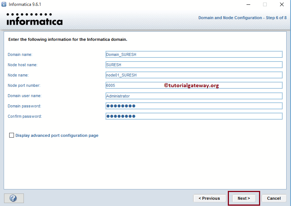Cancel the installation wizard
Viewport: 291px width, 206px height.
[x=274, y=198]
